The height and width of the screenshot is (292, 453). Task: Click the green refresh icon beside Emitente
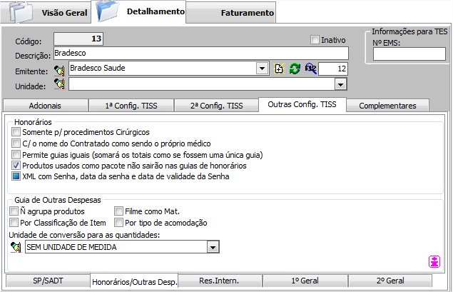point(294,69)
